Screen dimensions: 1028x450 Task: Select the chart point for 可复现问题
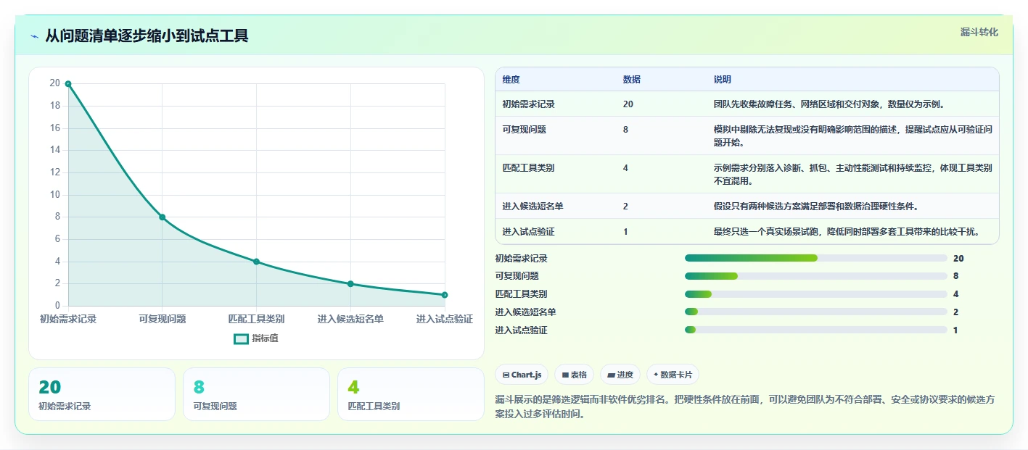tap(163, 217)
